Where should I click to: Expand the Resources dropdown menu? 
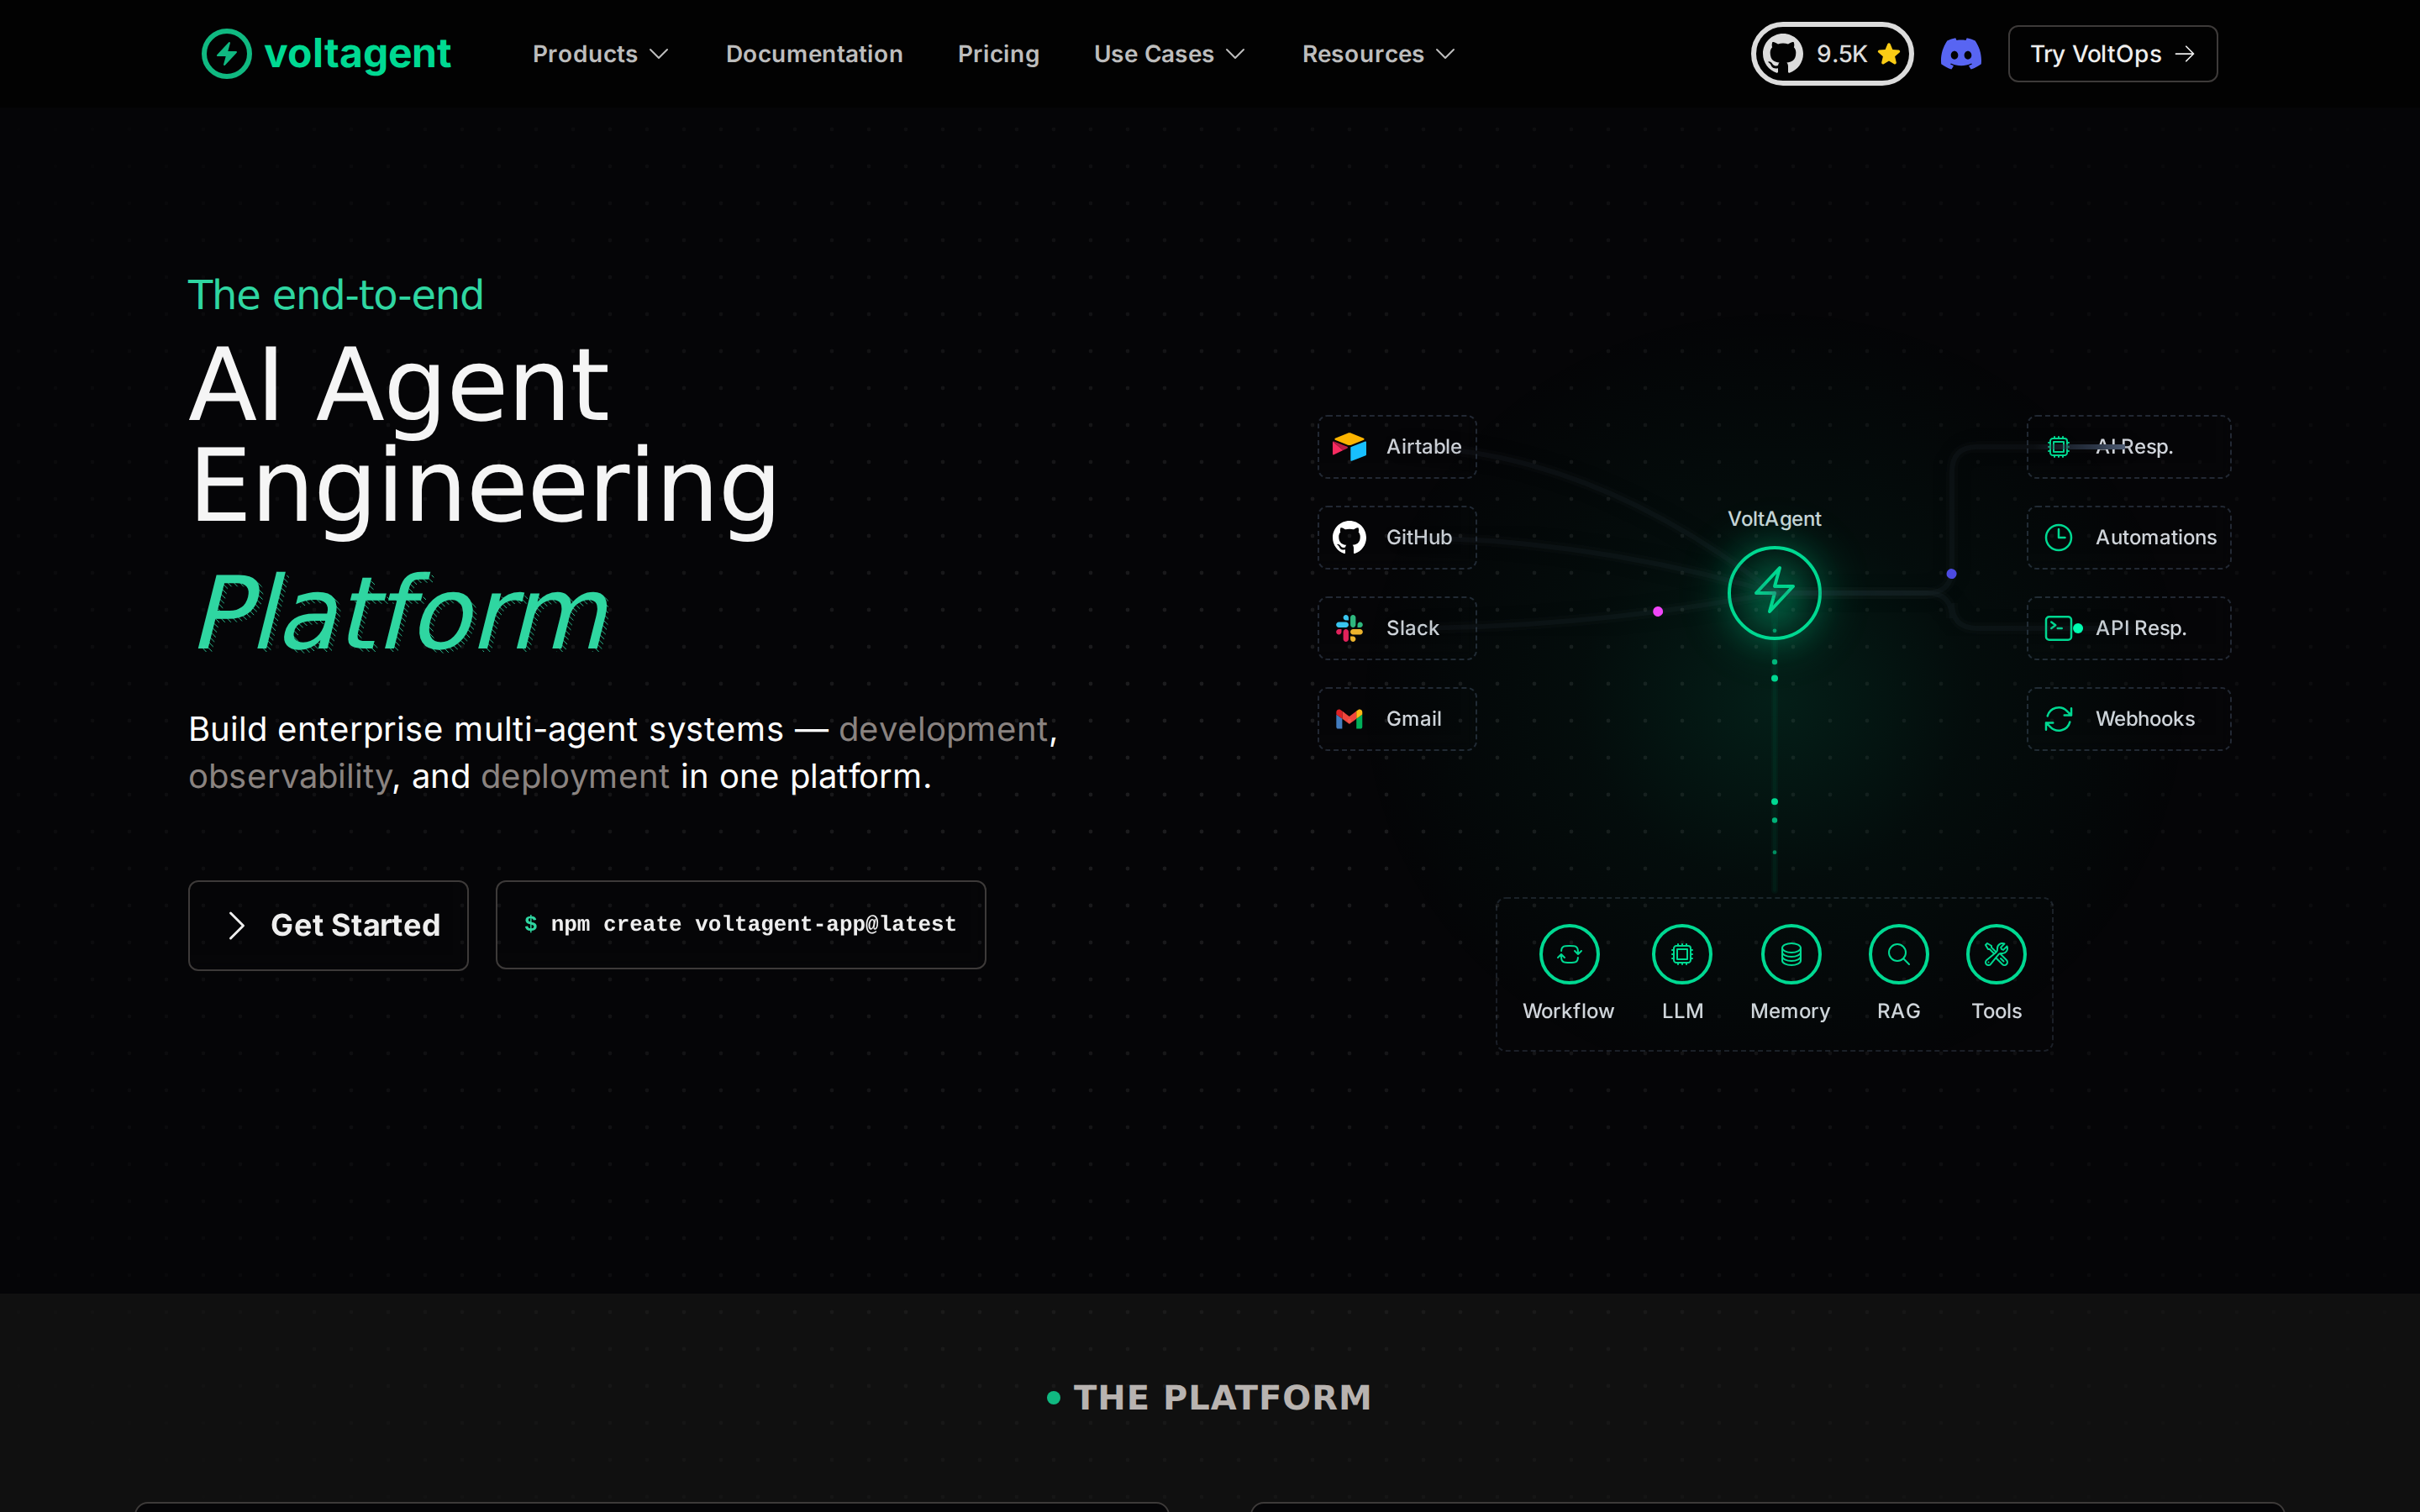[1378, 54]
